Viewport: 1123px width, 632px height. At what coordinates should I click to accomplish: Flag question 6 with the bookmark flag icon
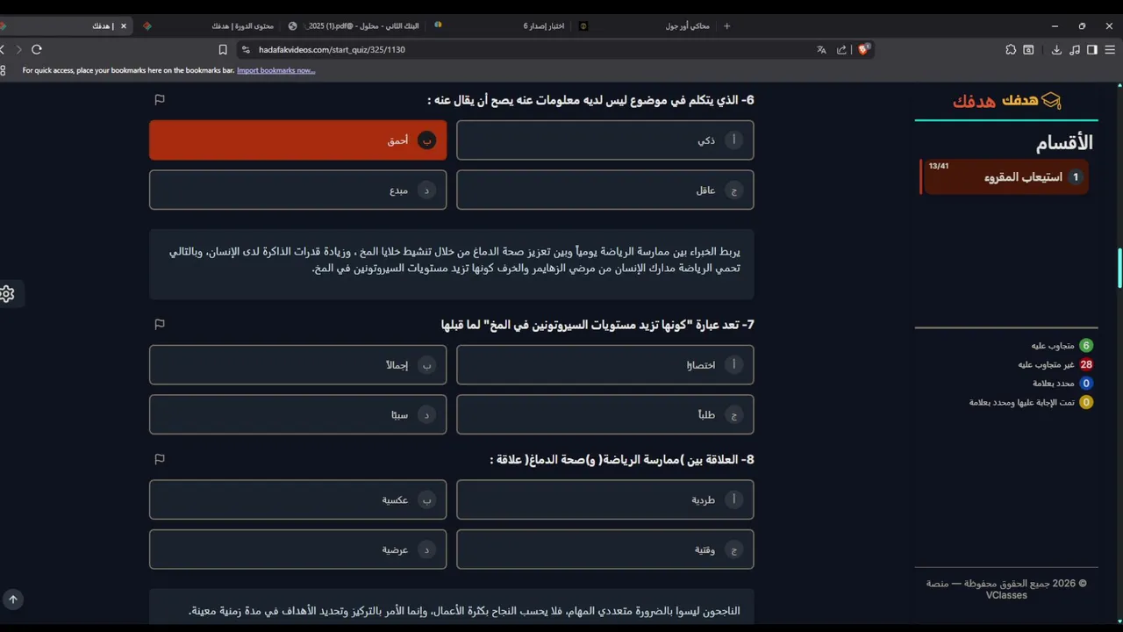160,100
